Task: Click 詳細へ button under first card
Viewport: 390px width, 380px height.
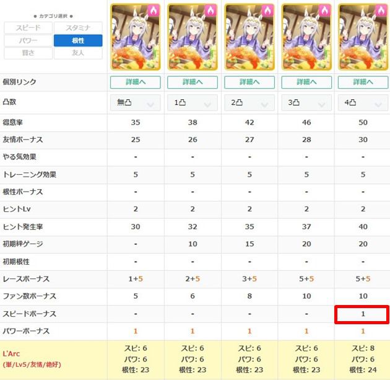Action: click(x=136, y=82)
